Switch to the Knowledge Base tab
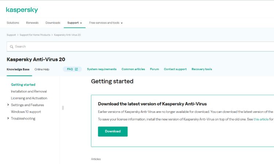 [18, 69]
